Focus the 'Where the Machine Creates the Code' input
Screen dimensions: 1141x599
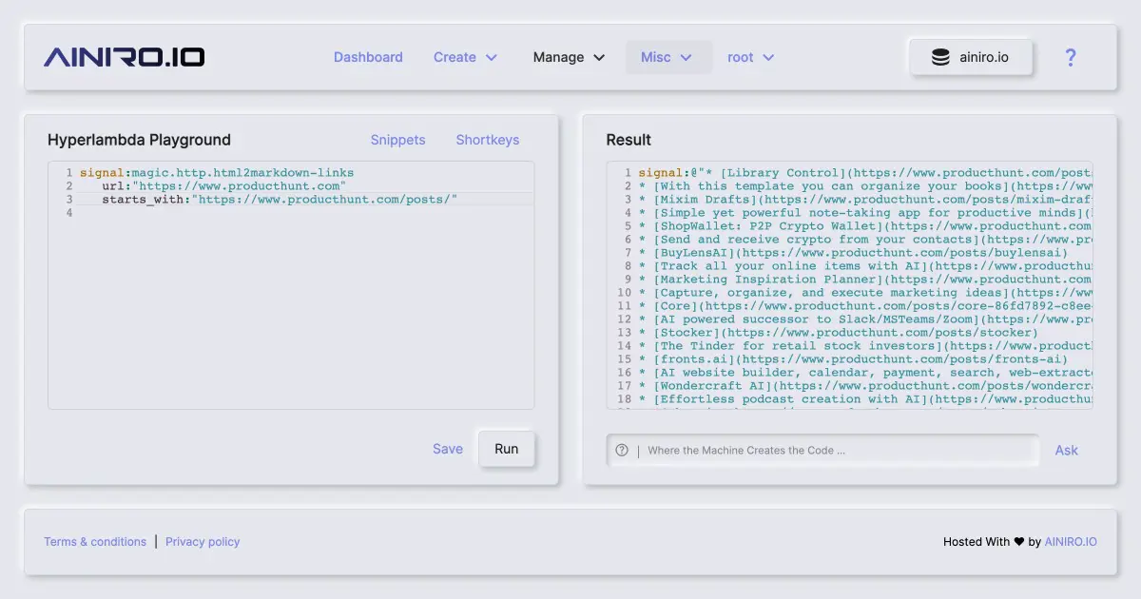(x=822, y=451)
